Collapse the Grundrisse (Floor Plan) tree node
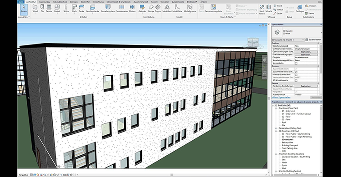This screenshot has height=177, width=341. pos(276,108)
